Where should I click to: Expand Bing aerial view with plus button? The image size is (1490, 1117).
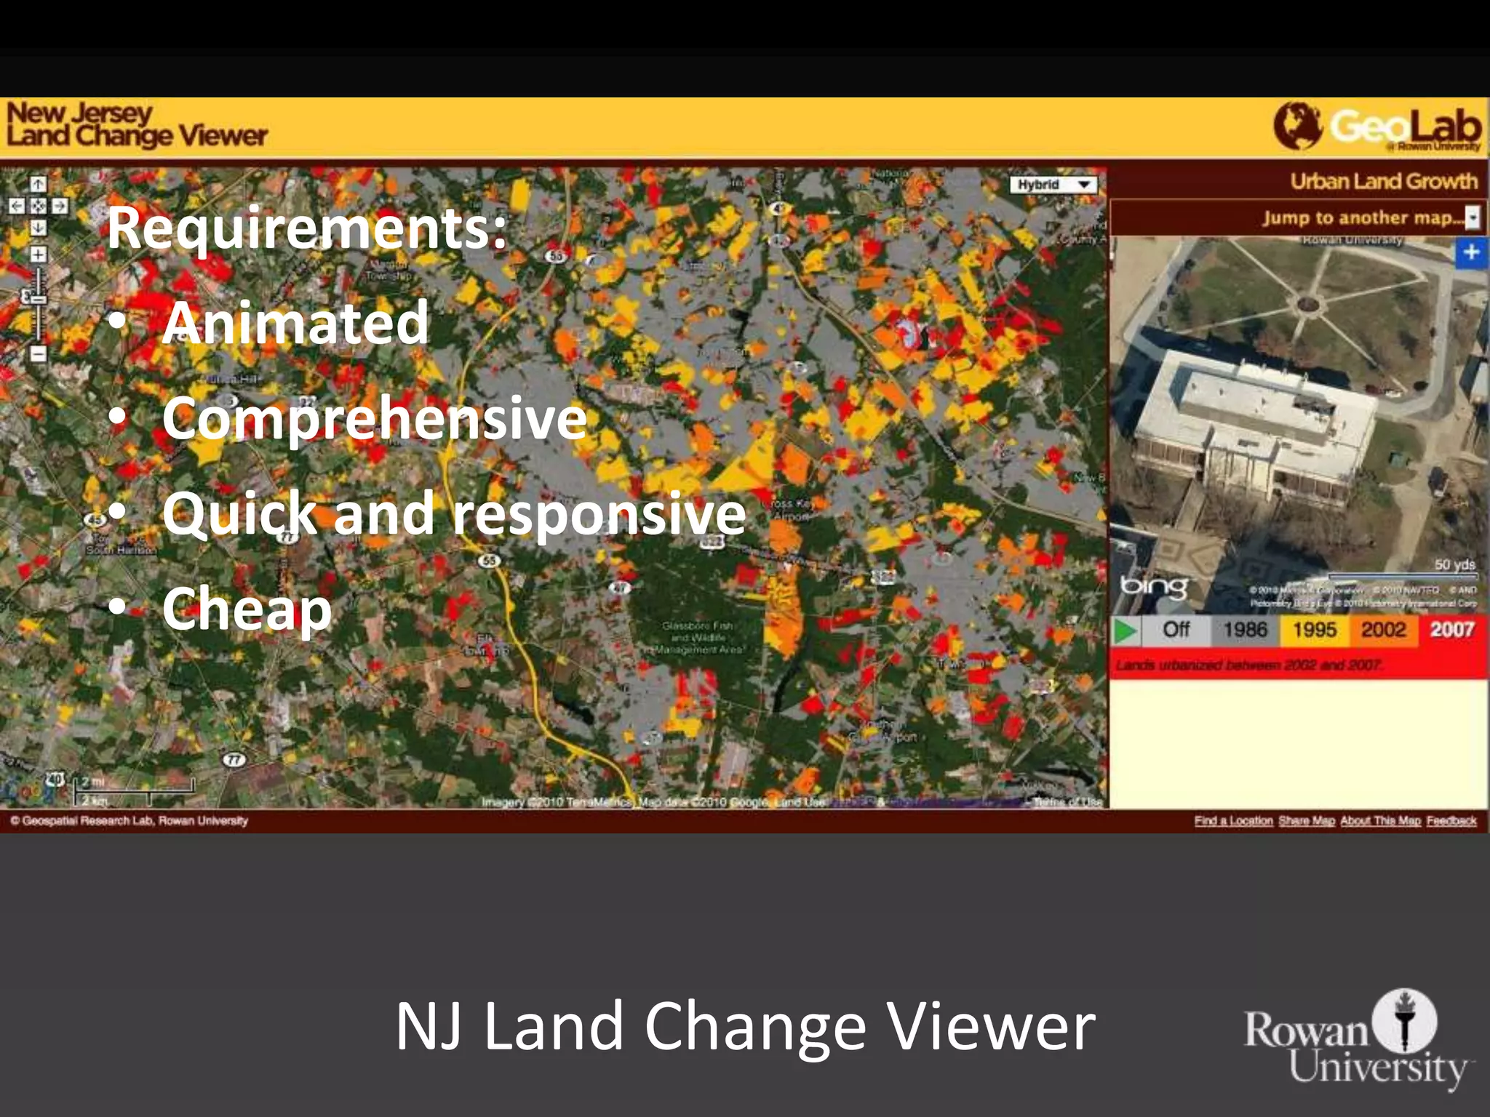[x=1471, y=252]
